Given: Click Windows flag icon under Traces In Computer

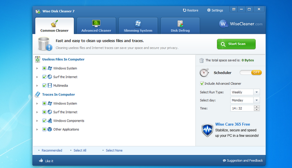Looking at the screenshot, I should [x=50, y=103].
